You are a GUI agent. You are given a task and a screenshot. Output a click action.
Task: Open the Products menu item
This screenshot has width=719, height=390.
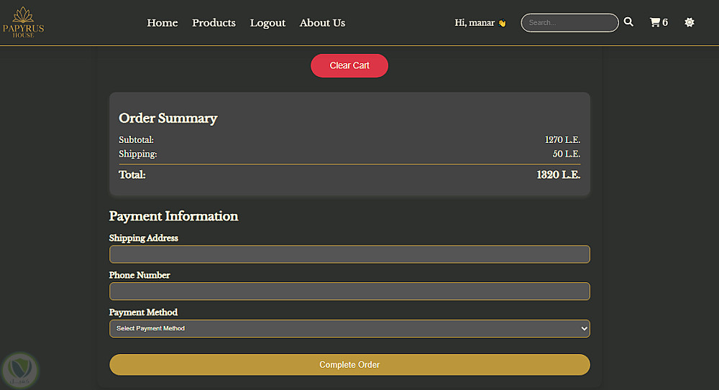tap(214, 23)
